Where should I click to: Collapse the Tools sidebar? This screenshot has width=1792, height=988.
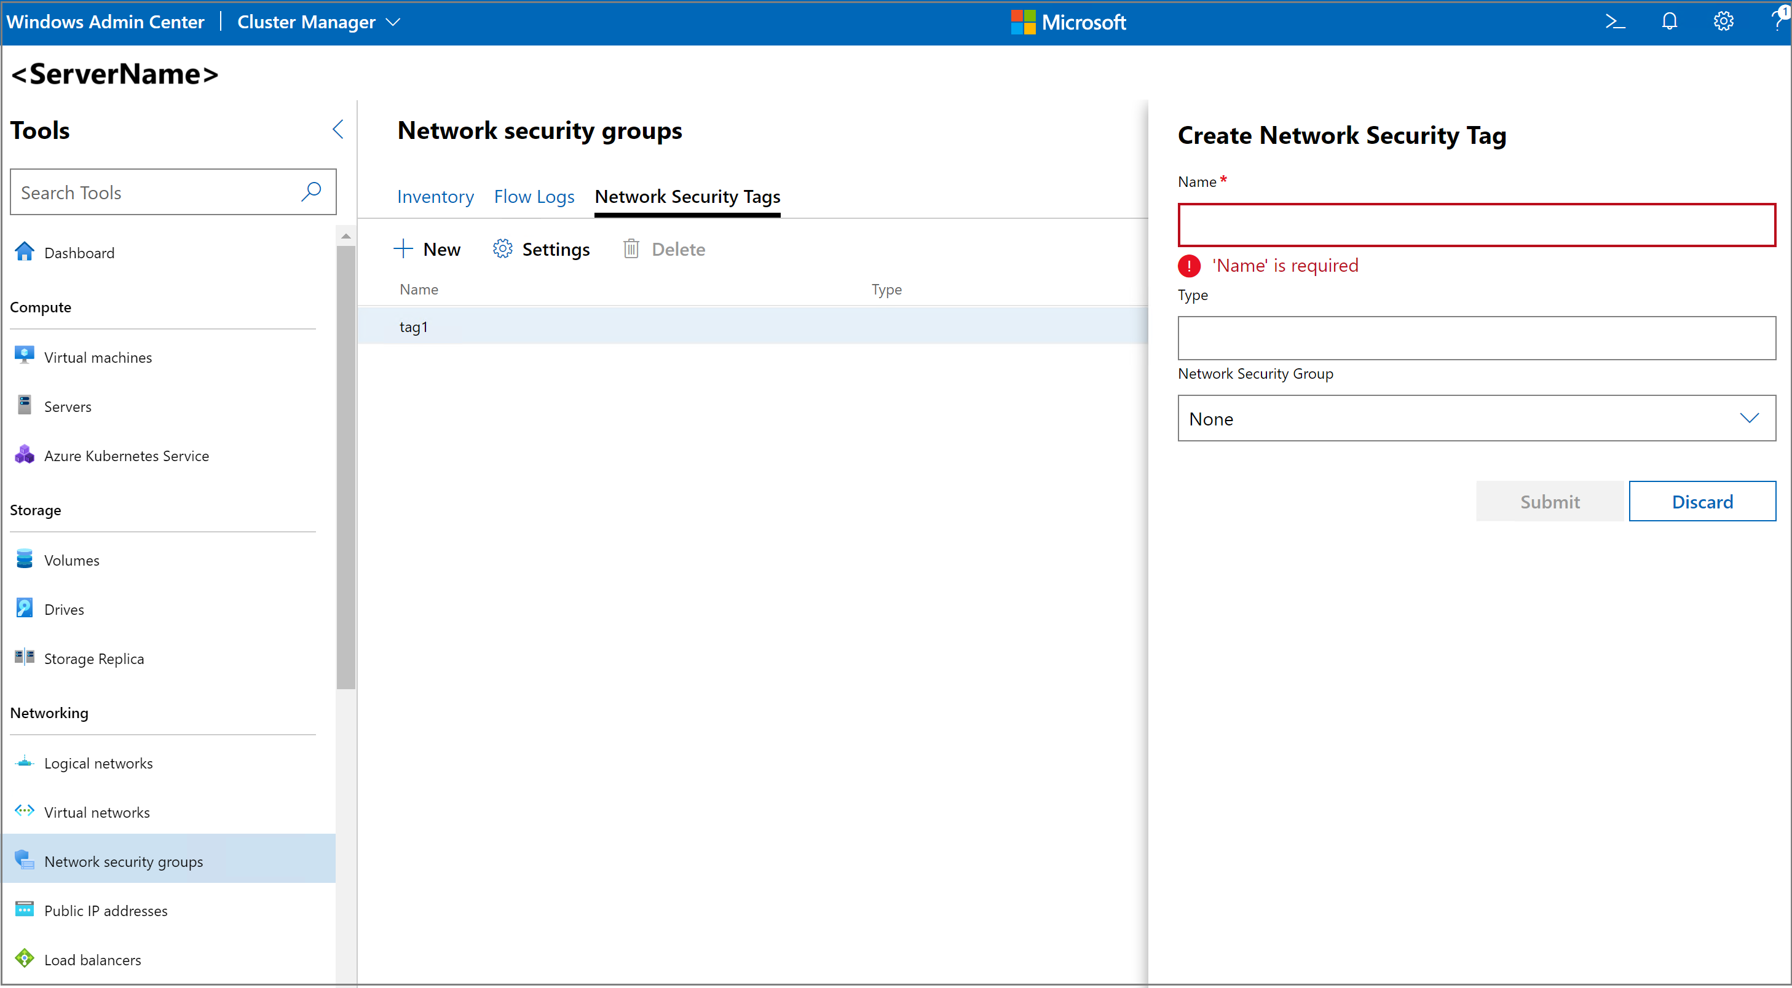coord(339,129)
